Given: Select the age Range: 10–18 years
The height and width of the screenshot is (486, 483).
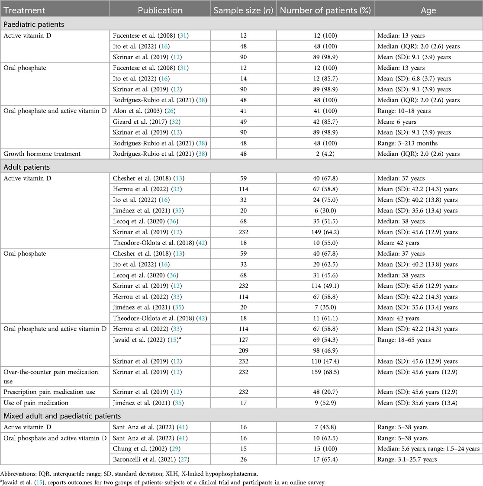Looking at the screenshot, I should (404, 111).
